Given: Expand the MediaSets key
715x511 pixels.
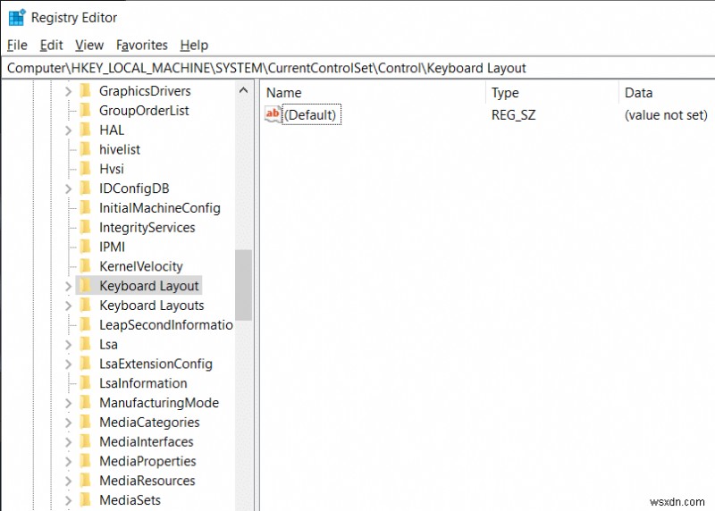Looking at the screenshot, I should tap(69, 500).
